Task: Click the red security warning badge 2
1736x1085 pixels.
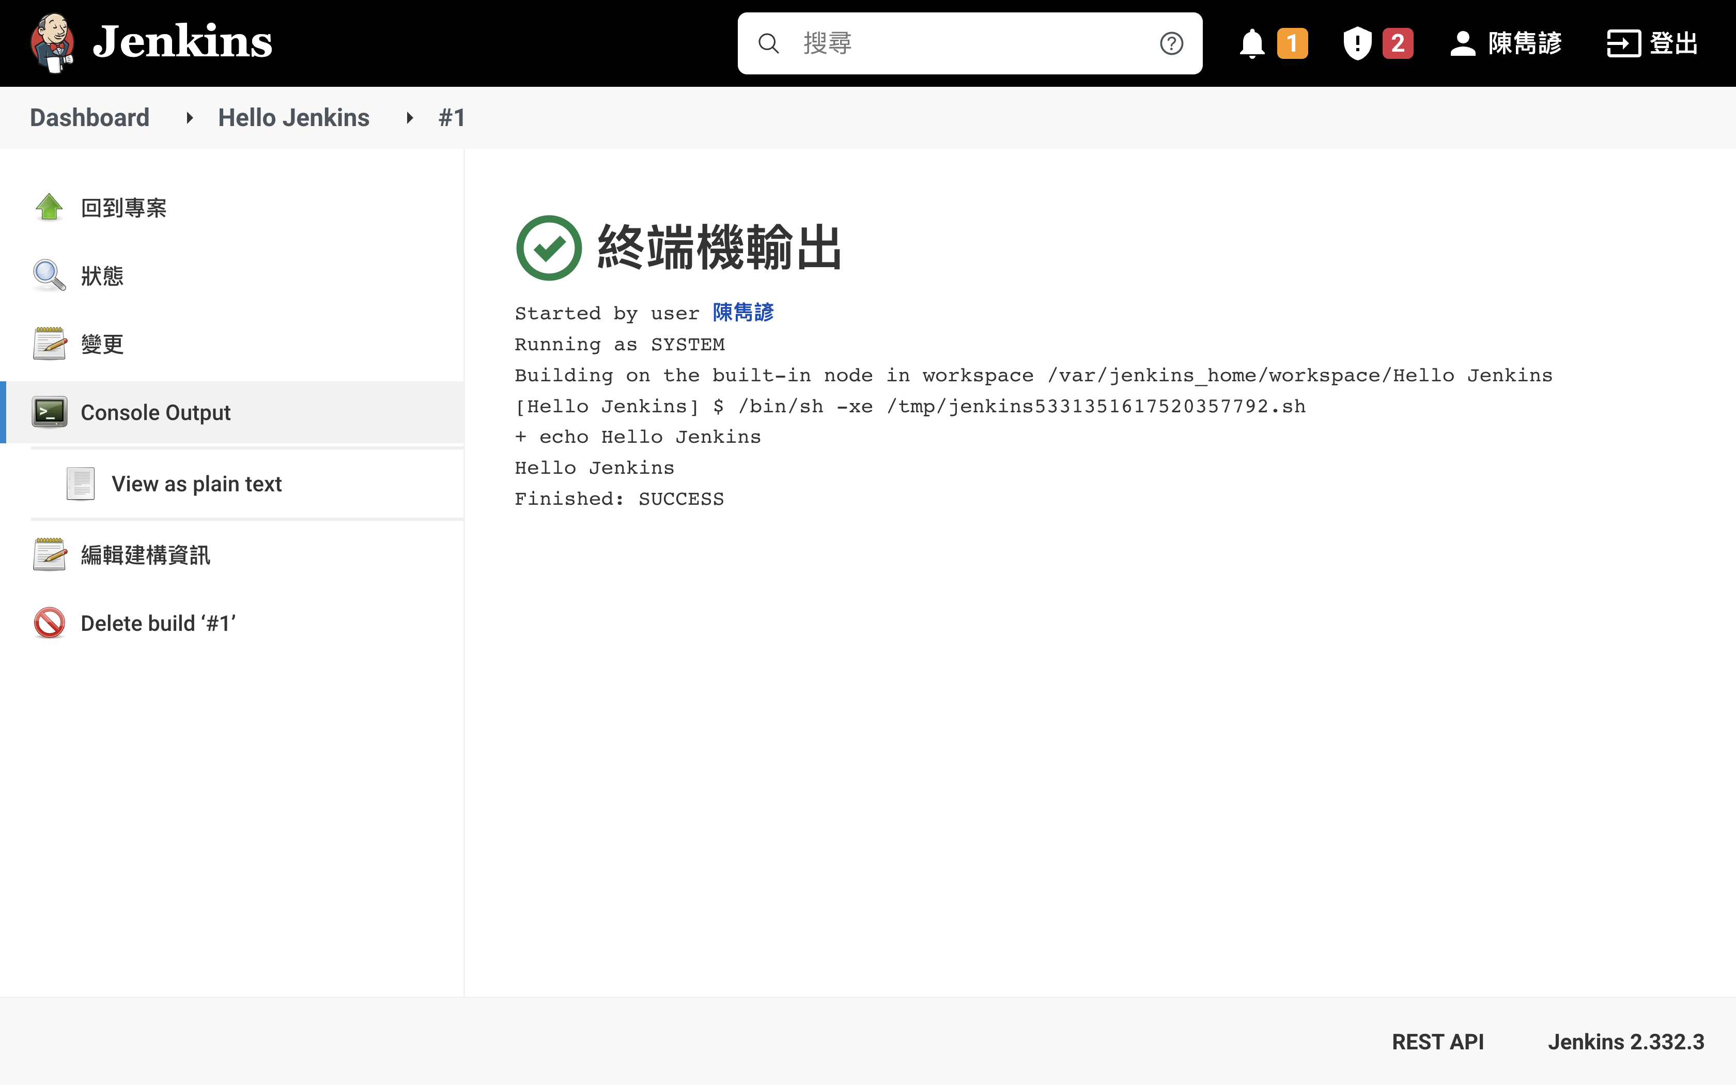Action: (x=1398, y=44)
